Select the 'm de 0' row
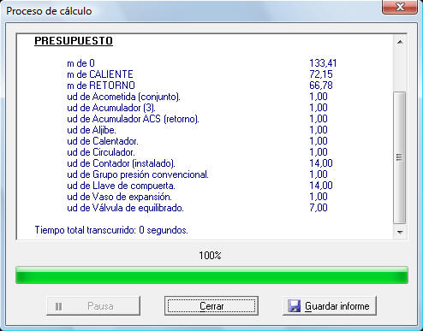Image resolution: width=423 pixels, height=331 pixels. [x=202, y=63]
